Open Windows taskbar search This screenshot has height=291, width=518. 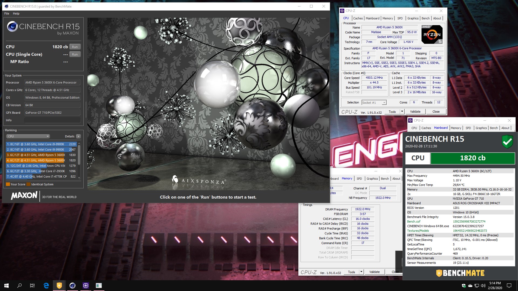[x=19, y=286]
